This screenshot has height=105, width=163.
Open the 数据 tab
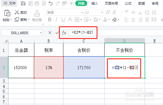[142, 4]
